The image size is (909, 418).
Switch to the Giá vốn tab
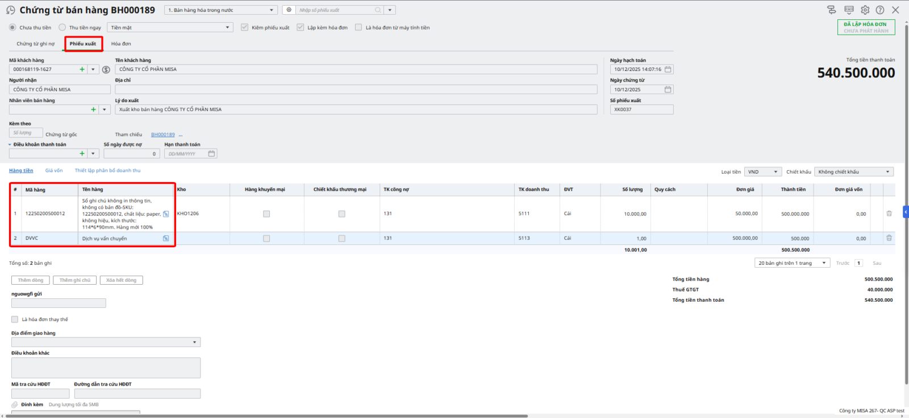tap(54, 171)
